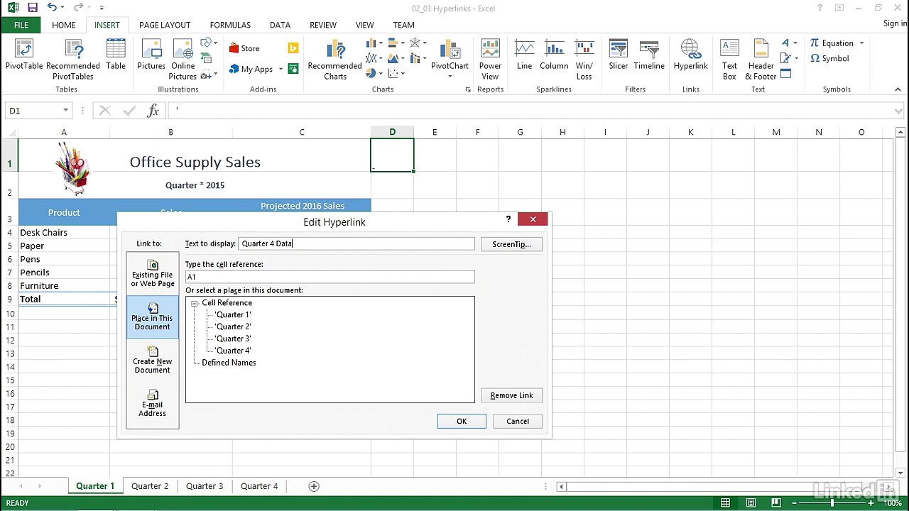The width and height of the screenshot is (909, 511).
Task: Switch to Page Layout view in status bar
Action: coord(751,503)
